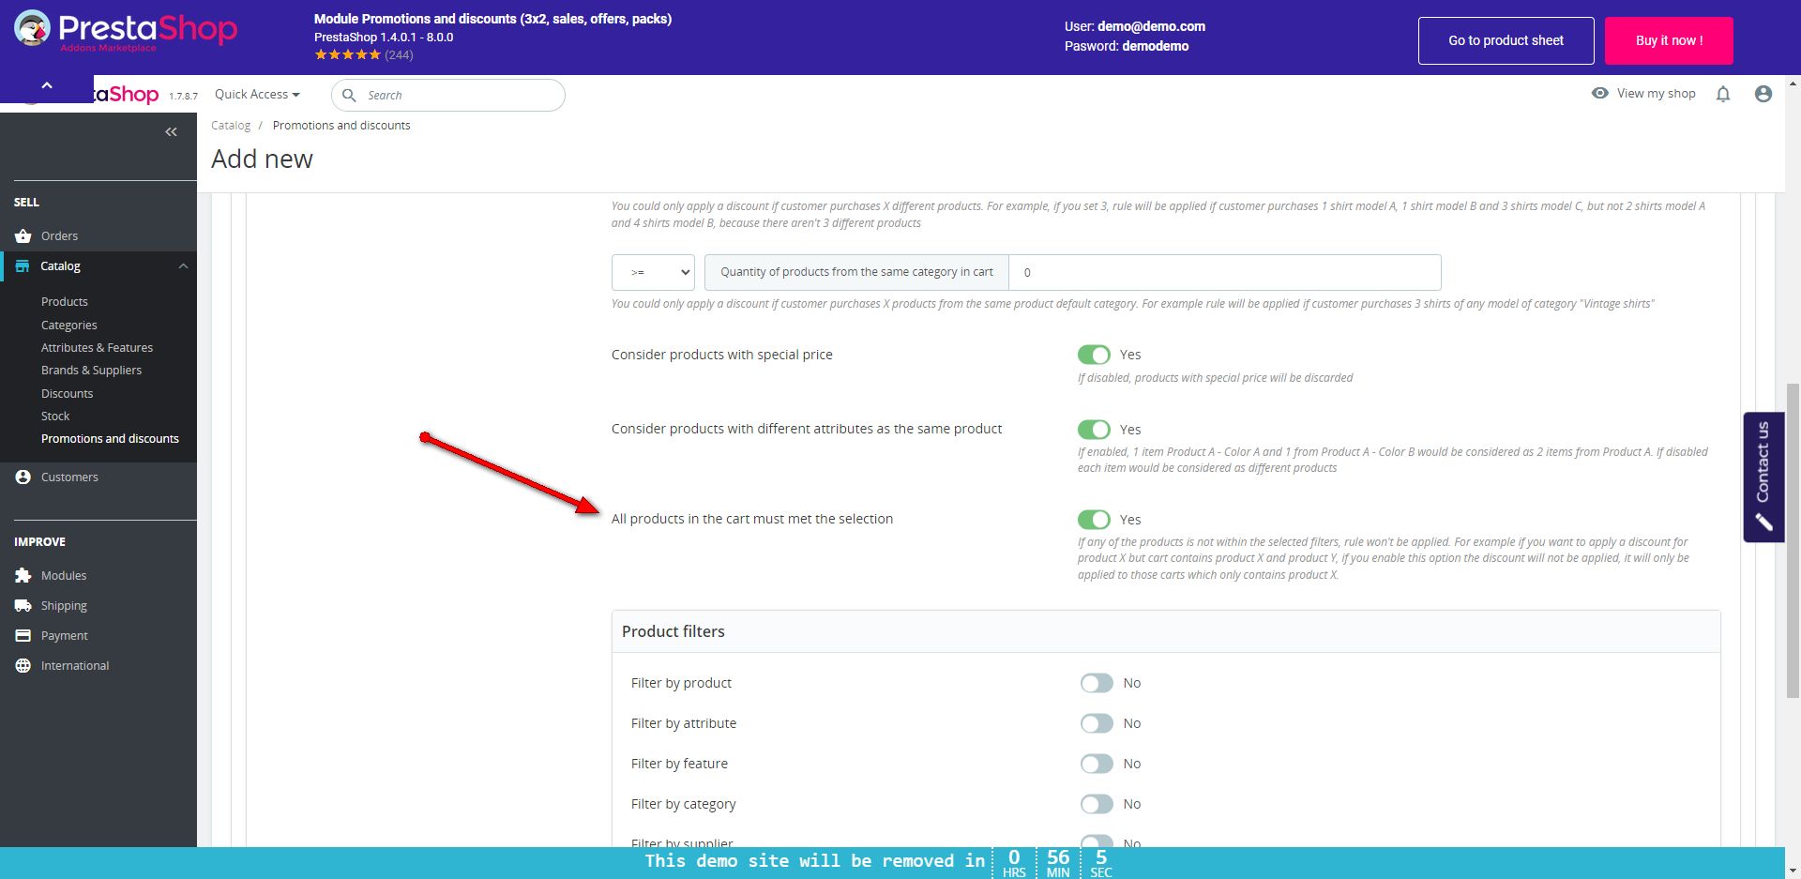The image size is (1801, 879).
Task: Click the International globe icon
Action: [23, 665]
